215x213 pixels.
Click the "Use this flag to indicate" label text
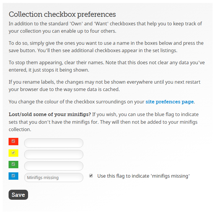pyautogui.click(x=143, y=176)
